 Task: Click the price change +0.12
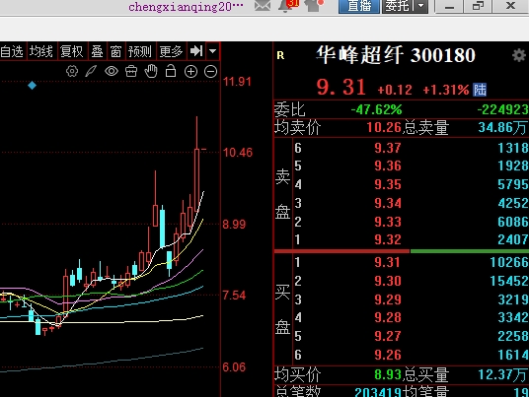pos(395,90)
